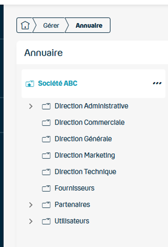Viewport: 168px width, 247px height.
Task: Open the Direction Marketing entry
Action: point(85,155)
